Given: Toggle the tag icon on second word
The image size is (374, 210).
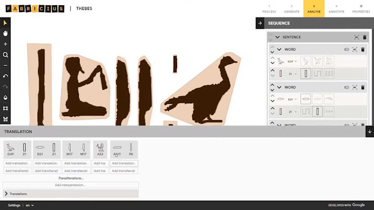Looking at the screenshot, I should 347,87.
